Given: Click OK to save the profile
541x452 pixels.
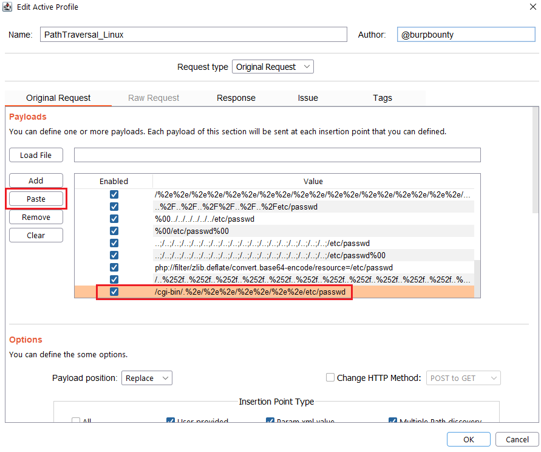Looking at the screenshot, I should (469, 439).
